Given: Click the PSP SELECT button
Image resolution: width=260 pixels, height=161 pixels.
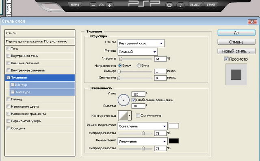Looking at the screenshot, I should tap(195, 4).
